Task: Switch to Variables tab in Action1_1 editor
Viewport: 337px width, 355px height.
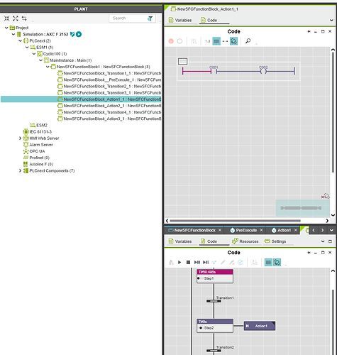Action: [x=180, y=21]
